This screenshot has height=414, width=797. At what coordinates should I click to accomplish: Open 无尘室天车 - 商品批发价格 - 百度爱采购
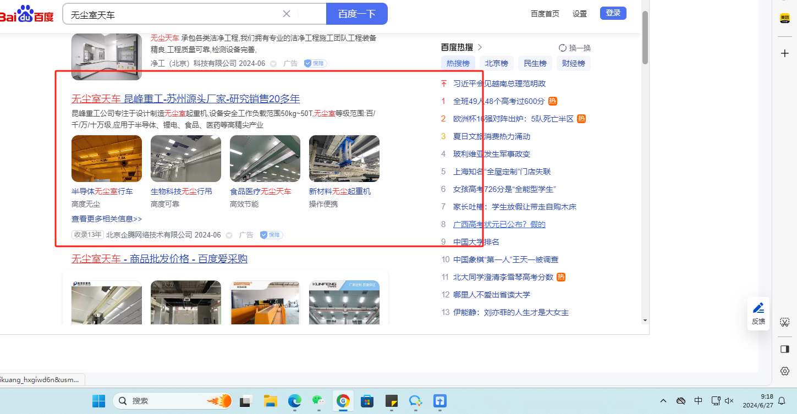point(160,259)
